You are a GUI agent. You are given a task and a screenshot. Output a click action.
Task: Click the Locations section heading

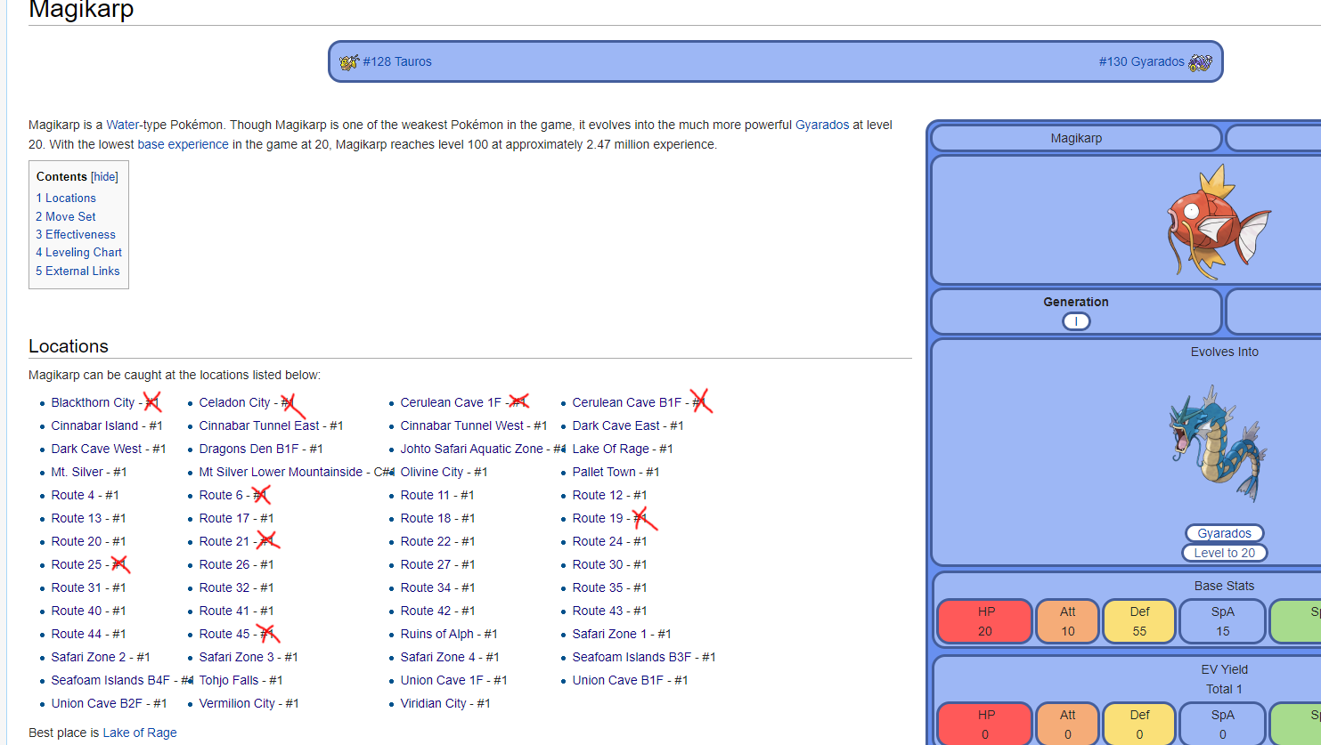pyautogui.click(x=69, y=346)
